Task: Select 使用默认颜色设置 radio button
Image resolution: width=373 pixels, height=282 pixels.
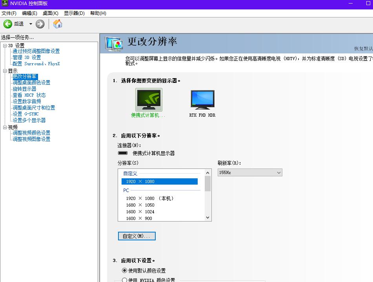Action: click(124, 271)
